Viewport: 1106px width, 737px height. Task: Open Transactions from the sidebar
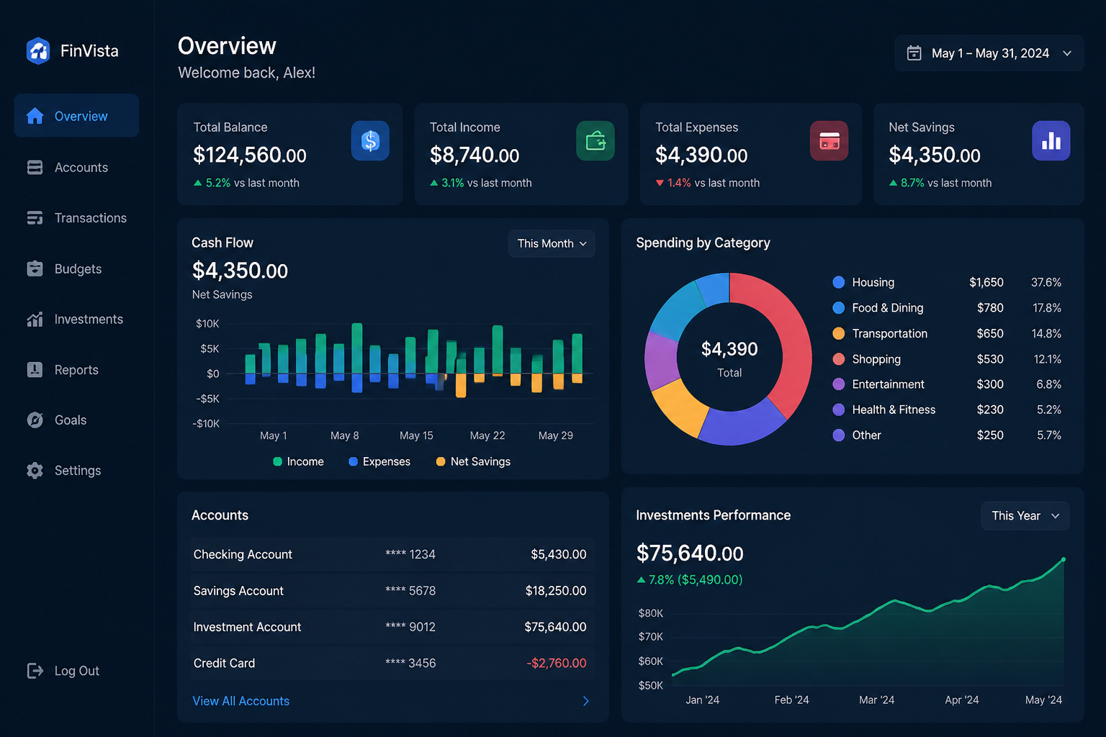tap(76, 217)
